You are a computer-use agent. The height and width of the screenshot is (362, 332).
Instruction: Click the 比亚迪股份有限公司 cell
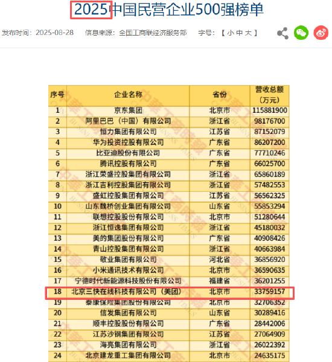point(128,153)
